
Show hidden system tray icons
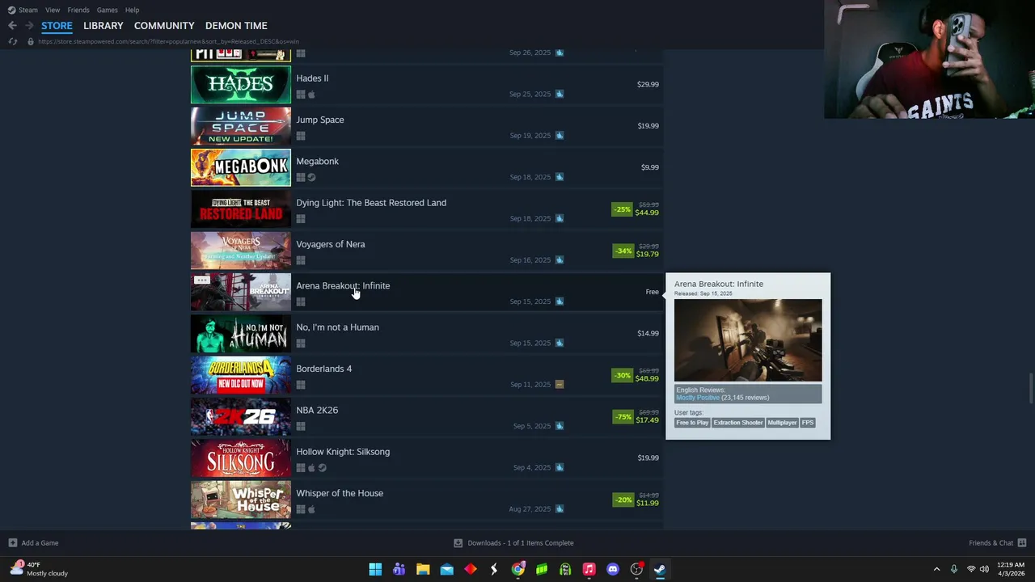point(936,569)
